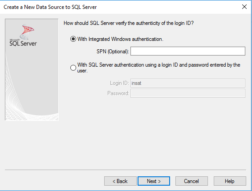This screenshot has height=191, width=252.
Task: Proceed with the Next button
Action: 154,181
